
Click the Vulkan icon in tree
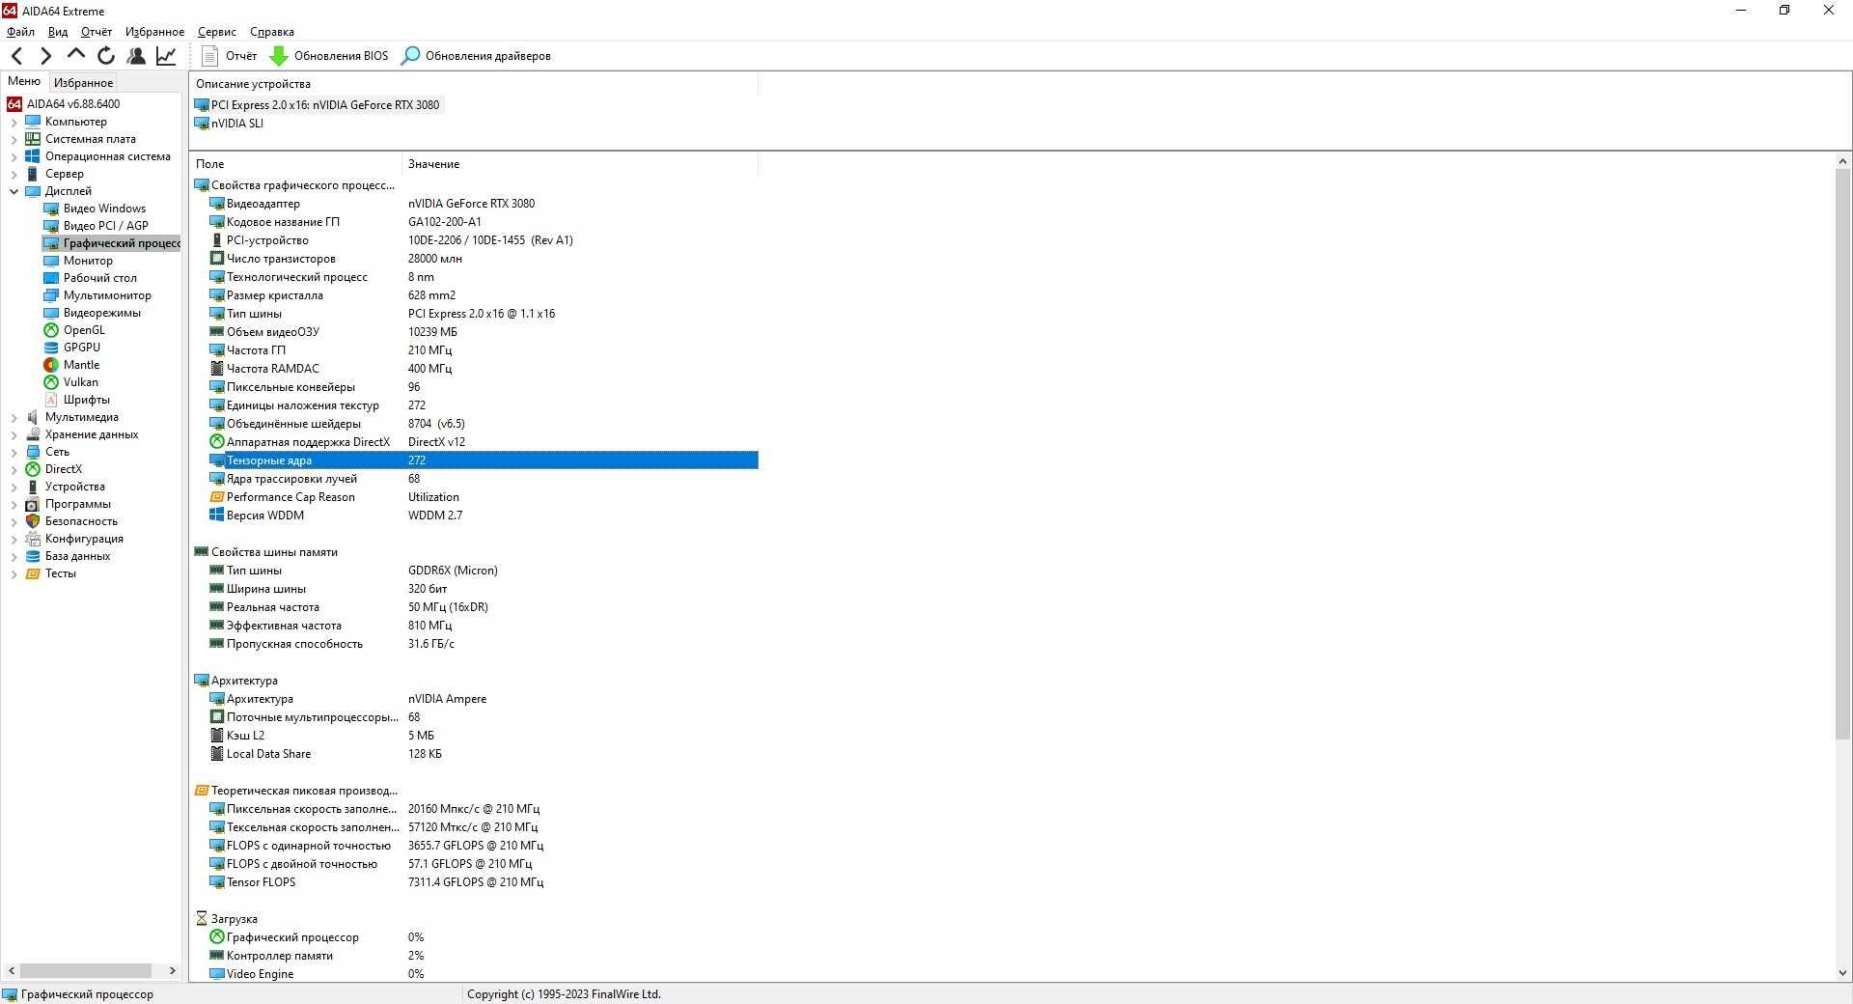coord(51,382)
